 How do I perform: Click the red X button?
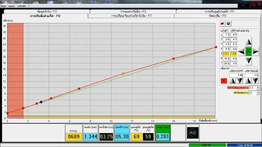[x=224, y=81]
